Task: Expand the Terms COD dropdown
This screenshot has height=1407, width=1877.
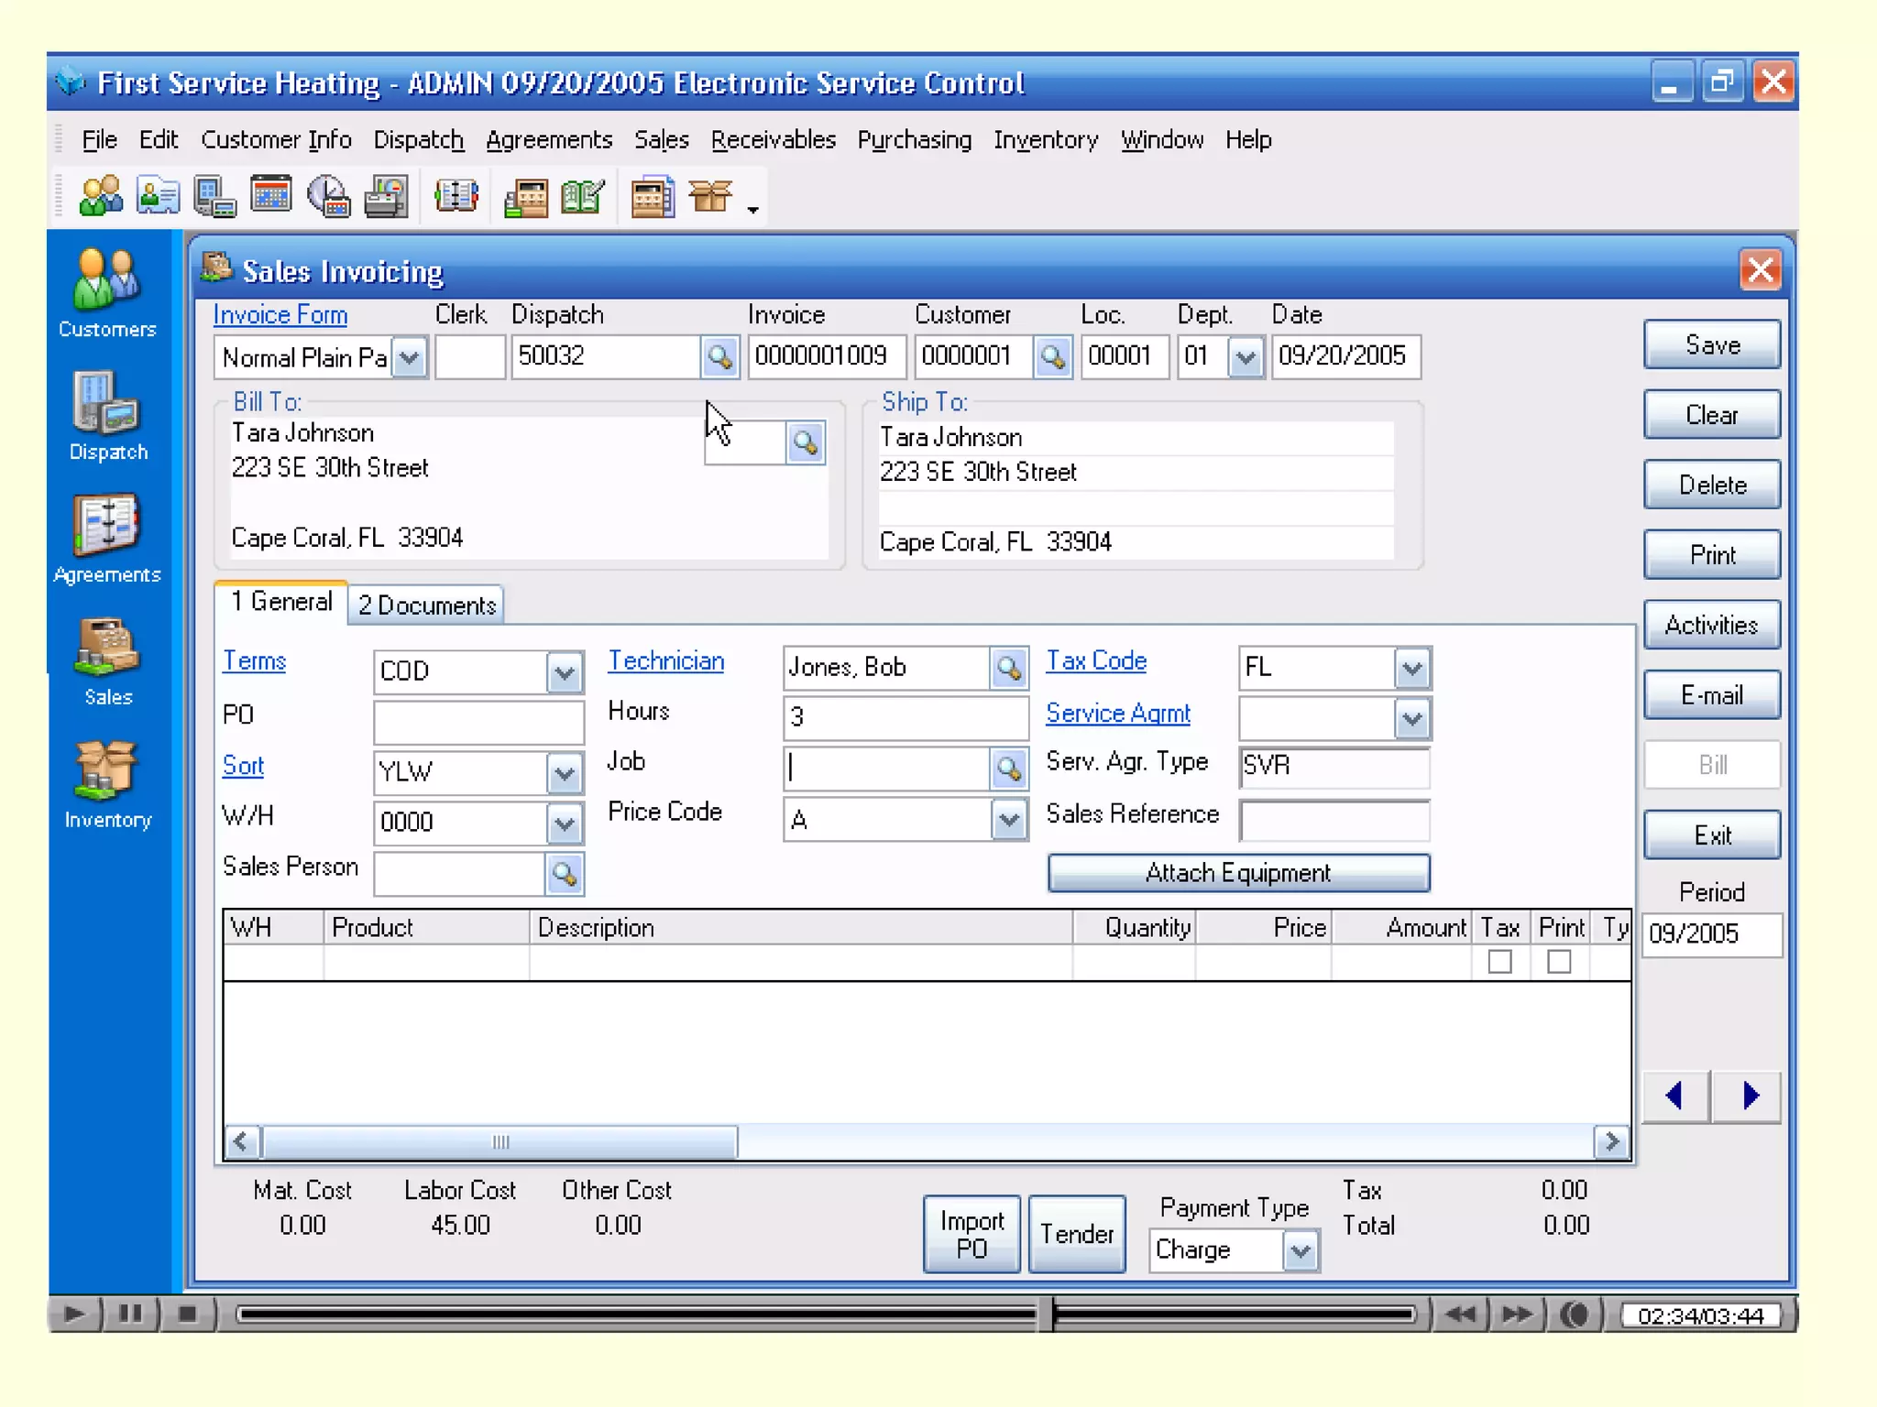Action: point(565,672)
